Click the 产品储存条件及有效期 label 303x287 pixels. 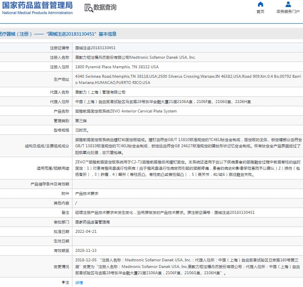coord(50,184)
